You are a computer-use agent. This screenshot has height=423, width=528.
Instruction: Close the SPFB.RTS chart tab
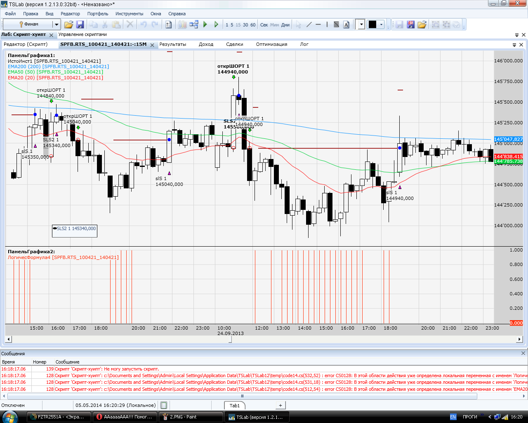tap(152, 45)
